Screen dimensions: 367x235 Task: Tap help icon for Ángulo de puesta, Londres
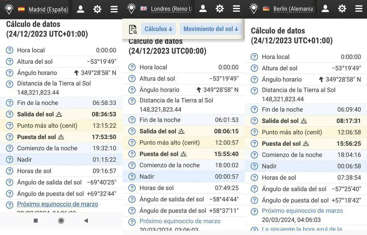pos(132,211)
